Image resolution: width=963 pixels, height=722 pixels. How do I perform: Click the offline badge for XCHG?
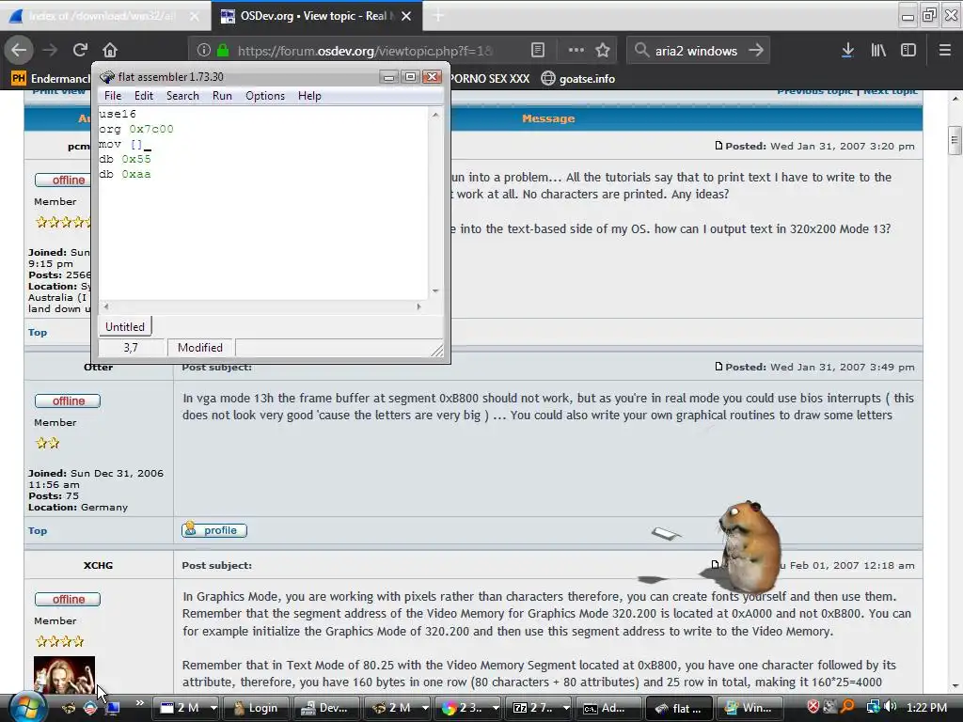click(68, 599)
